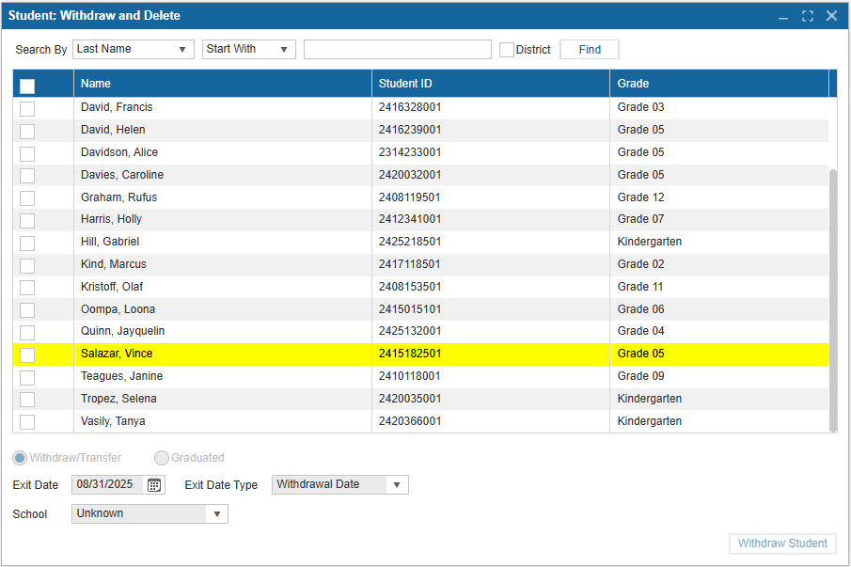Close the Student Withdraw and Delete window
This screenshot has width=851, height=567.
[831, 16]
